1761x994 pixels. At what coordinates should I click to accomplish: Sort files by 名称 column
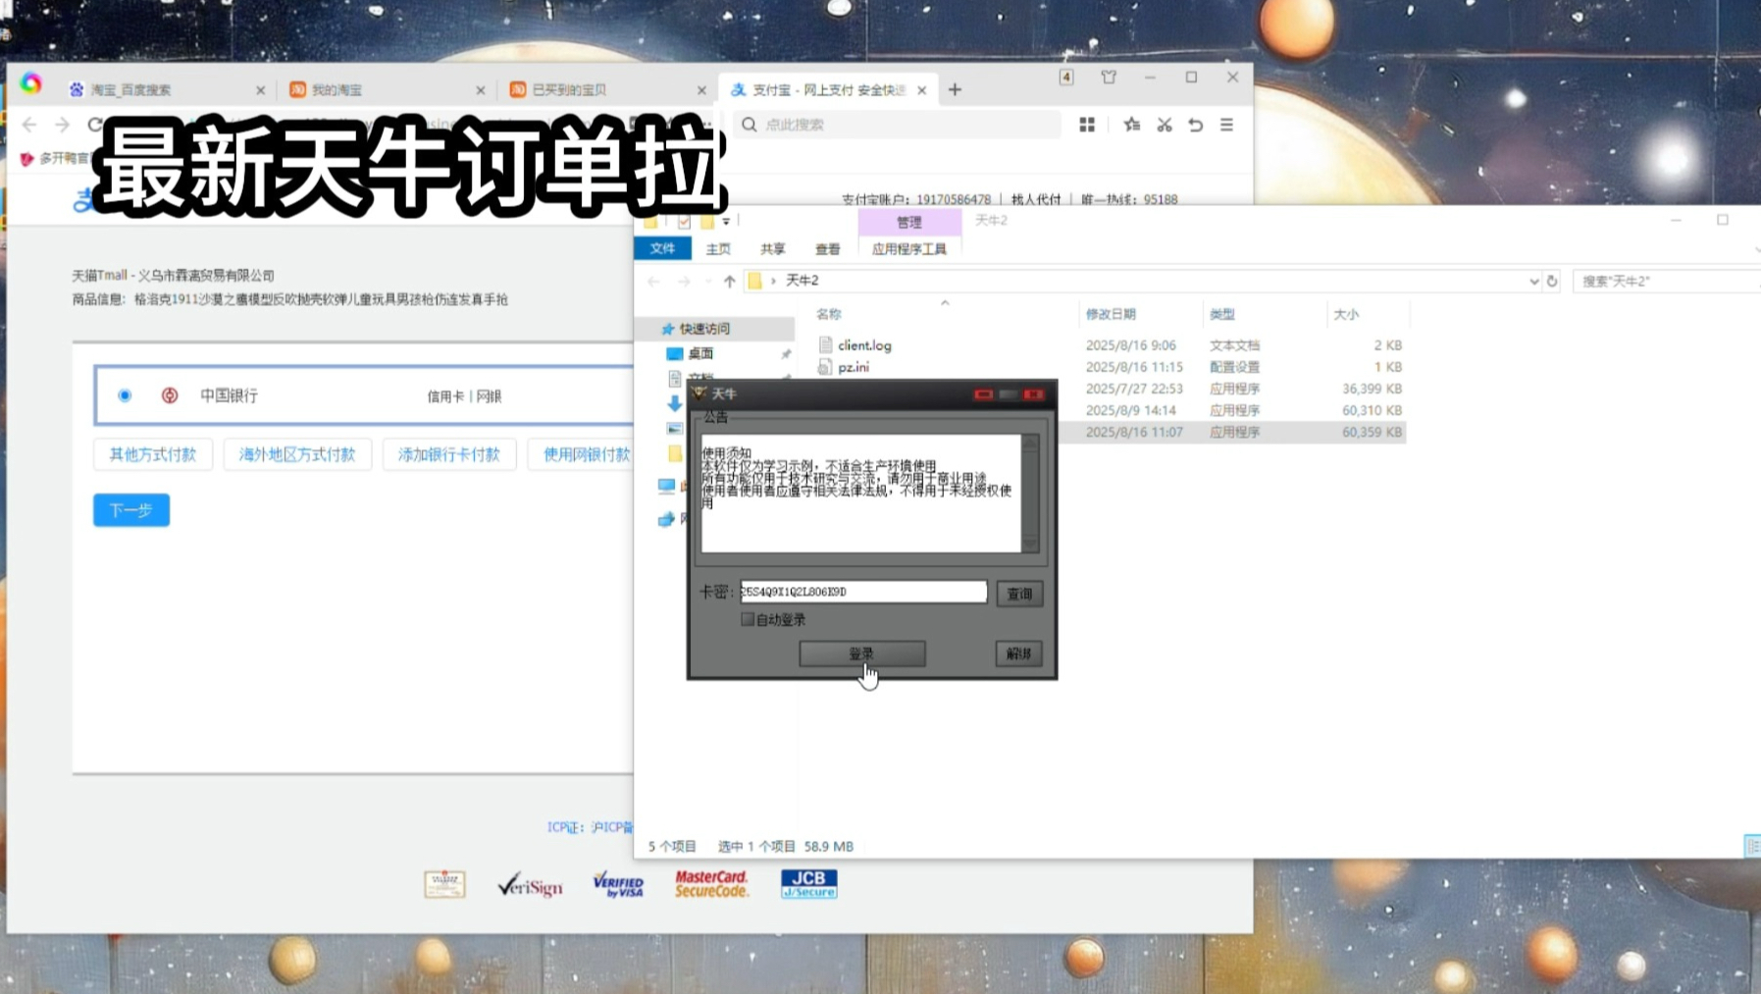829,314
